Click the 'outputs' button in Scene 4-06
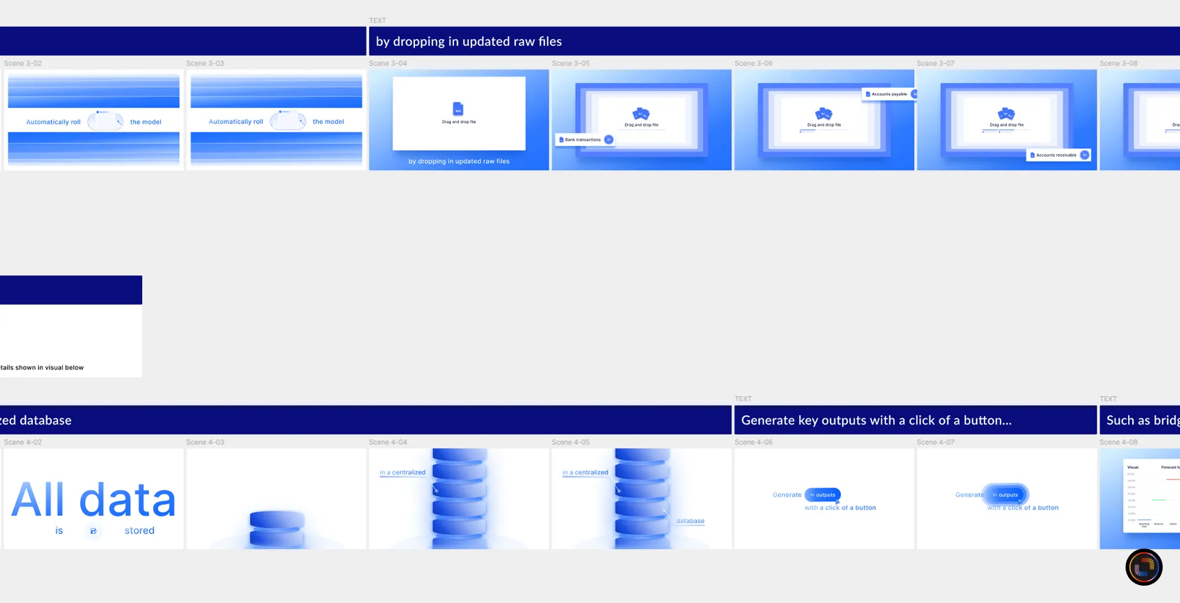This screenshot has height=603, width=1180. click(x=823, y=495)
